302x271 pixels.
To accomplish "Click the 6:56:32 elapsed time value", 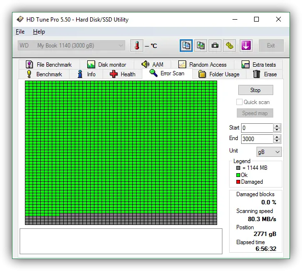I will (266, 249).
